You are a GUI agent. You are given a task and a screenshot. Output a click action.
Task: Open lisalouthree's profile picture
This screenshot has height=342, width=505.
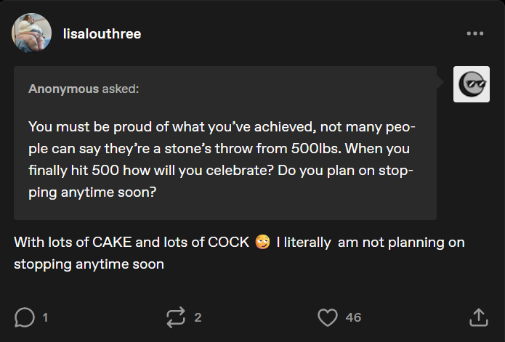click(32, 33)
